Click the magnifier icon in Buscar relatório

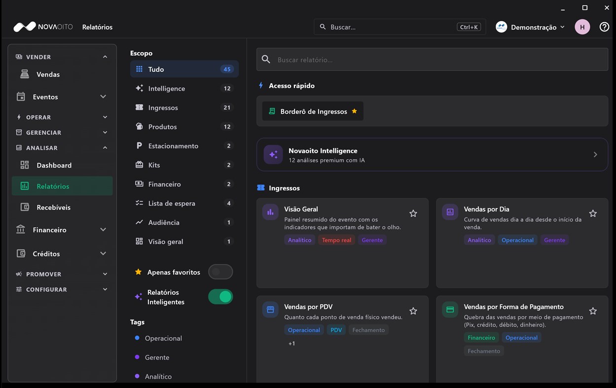266,60
